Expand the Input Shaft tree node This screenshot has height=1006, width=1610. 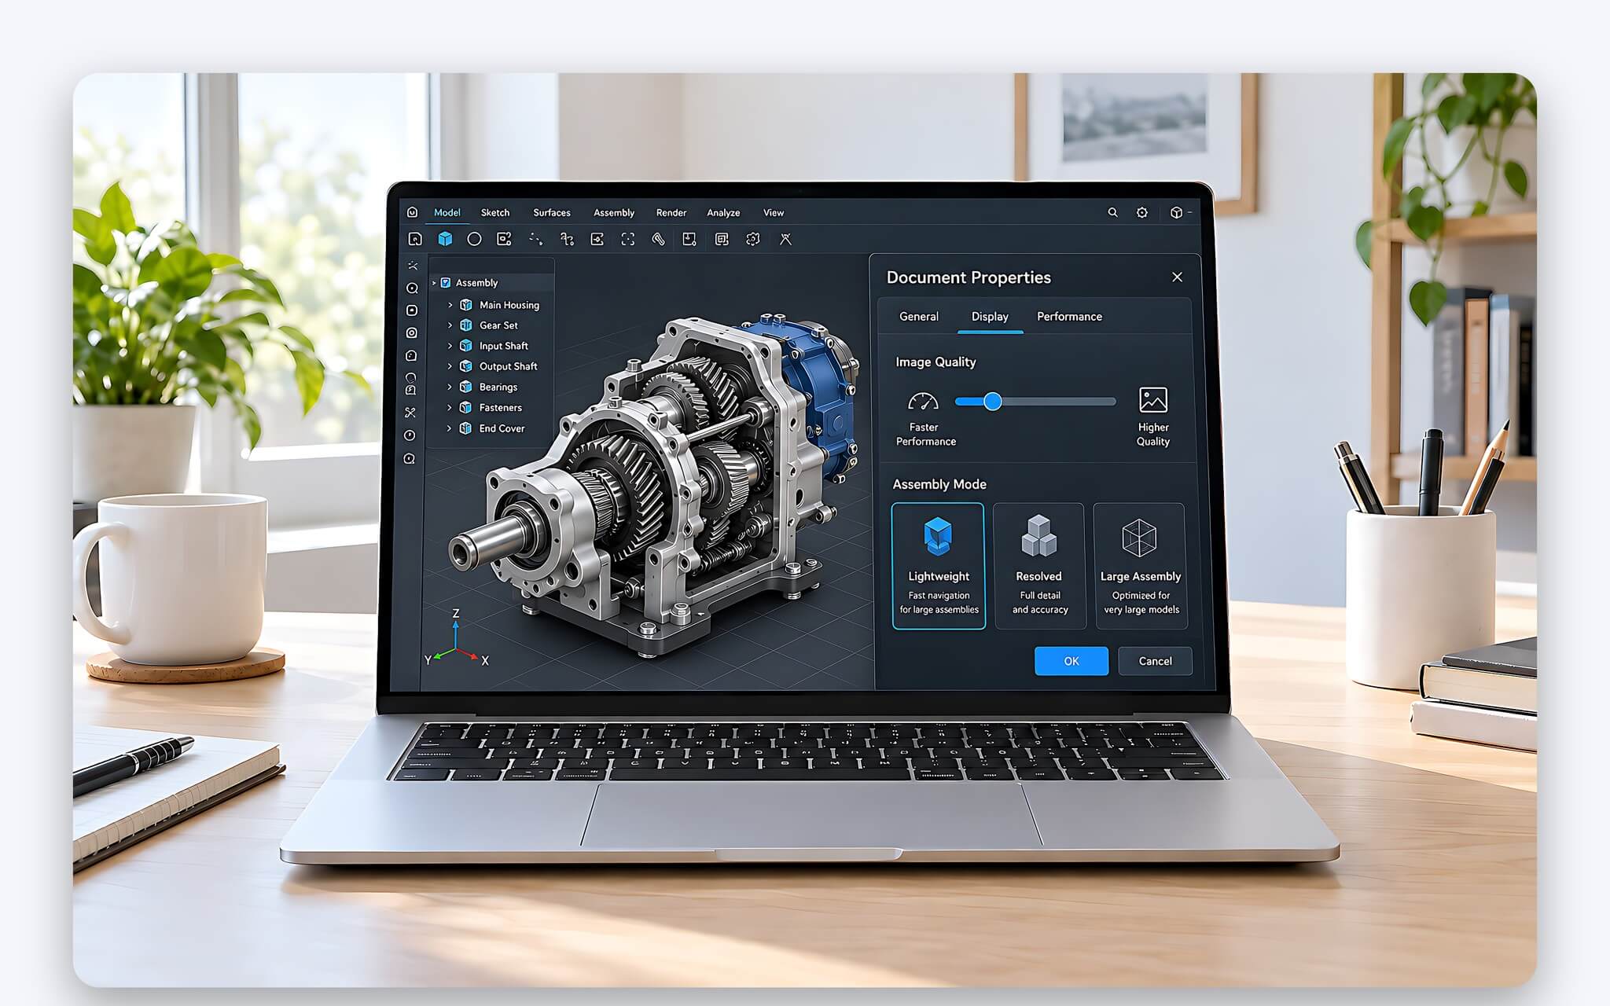point(450,346)
